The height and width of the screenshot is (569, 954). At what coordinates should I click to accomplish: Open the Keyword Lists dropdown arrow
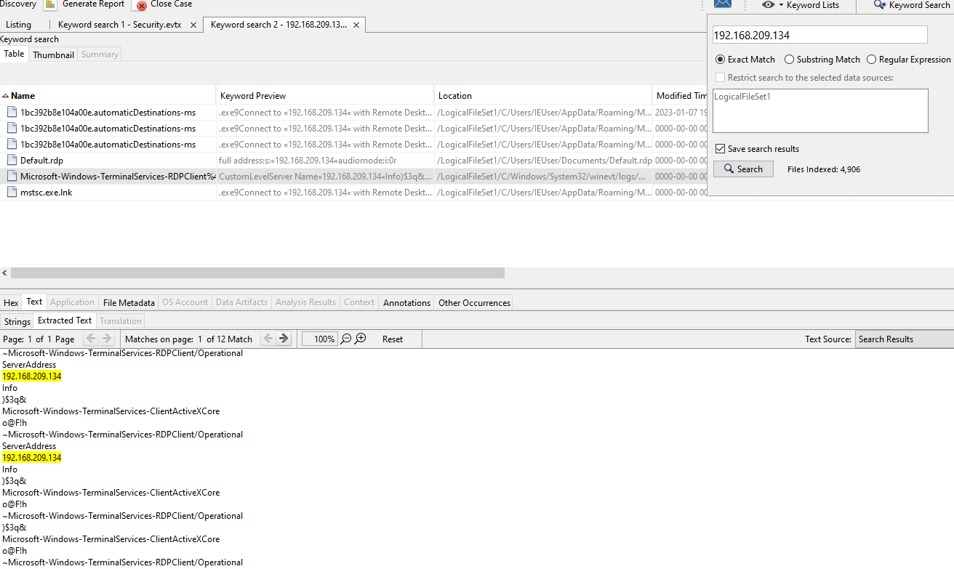(781, 6)
